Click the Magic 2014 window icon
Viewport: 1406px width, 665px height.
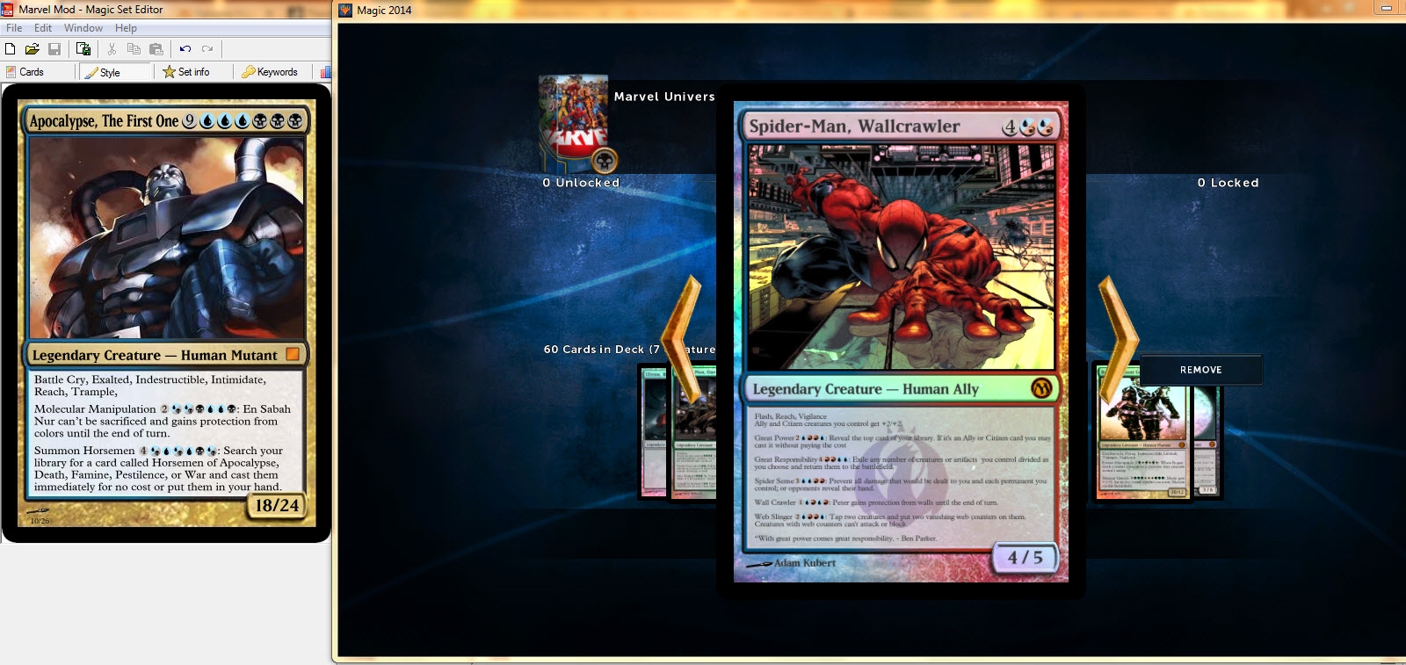(345, 11)
